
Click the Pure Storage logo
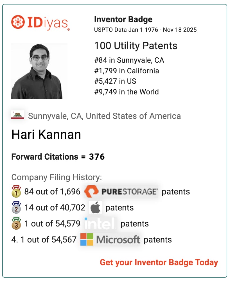click(x=121, y=191)
